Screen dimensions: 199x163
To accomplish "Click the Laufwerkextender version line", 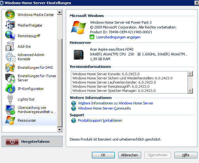I will tap(114, 82).
